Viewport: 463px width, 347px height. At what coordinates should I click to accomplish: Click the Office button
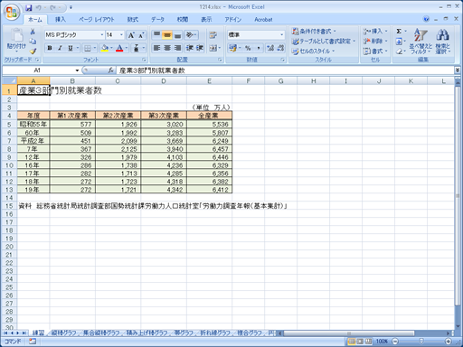click(x=12, y=13)
